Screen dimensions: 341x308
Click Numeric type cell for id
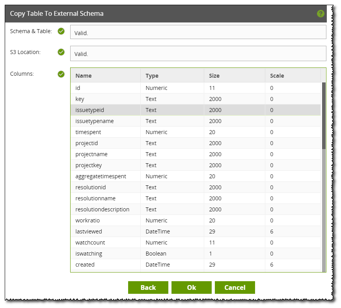click(x=172, y=88)
